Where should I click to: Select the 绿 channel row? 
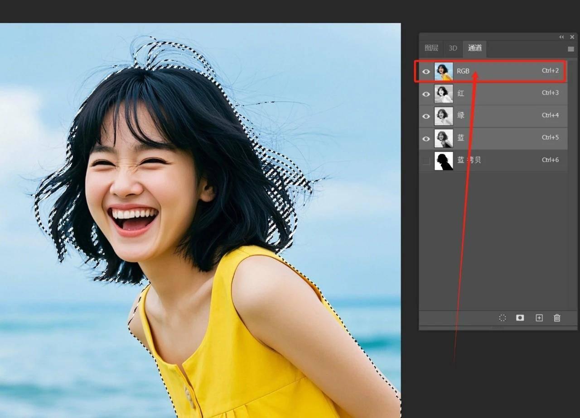(498, 116)
